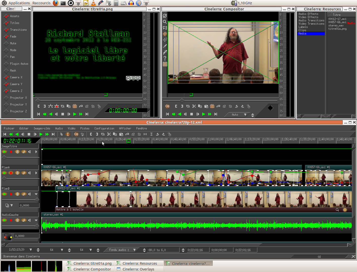Toggle show meters icon in titre01a.png viewer
357x272 pixels.
coord(75,106)
